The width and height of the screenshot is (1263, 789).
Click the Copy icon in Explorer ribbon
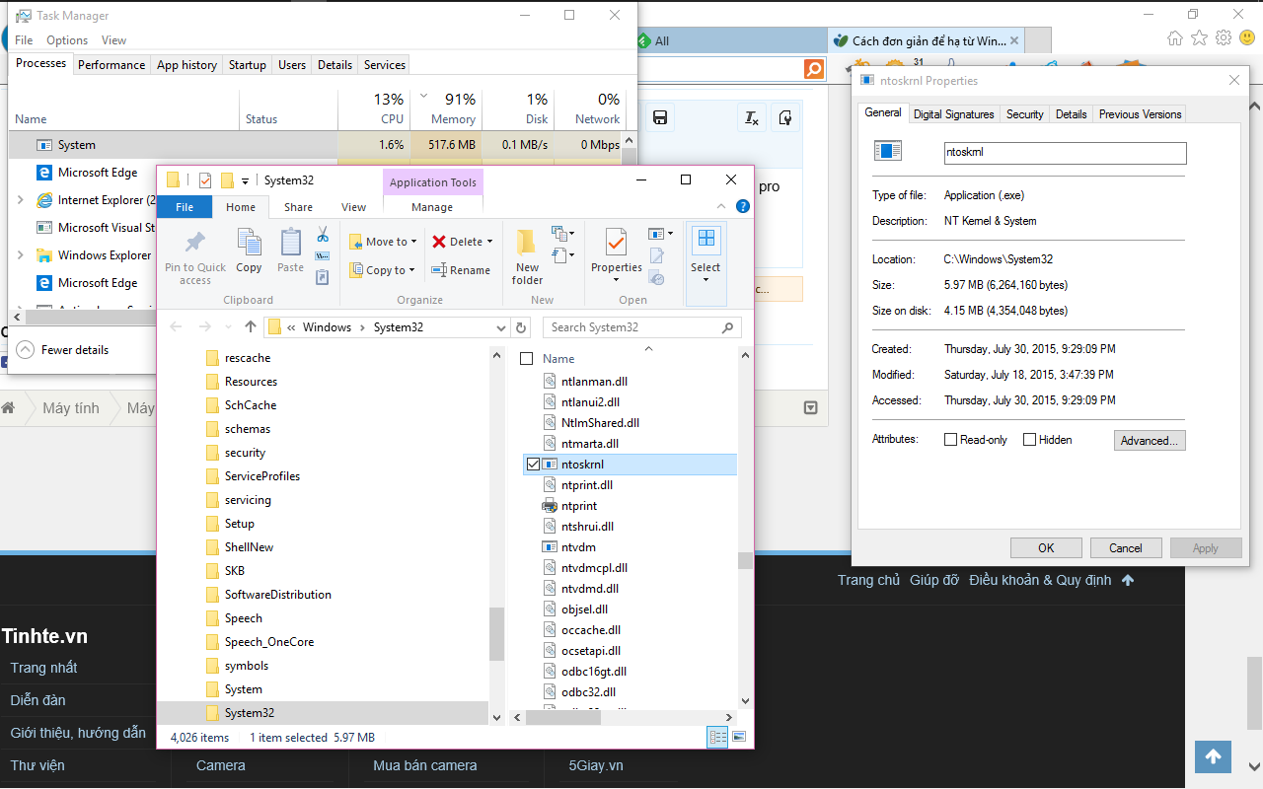click(x=249, y=243)
